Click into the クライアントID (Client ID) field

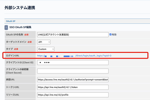pos(73,62)
